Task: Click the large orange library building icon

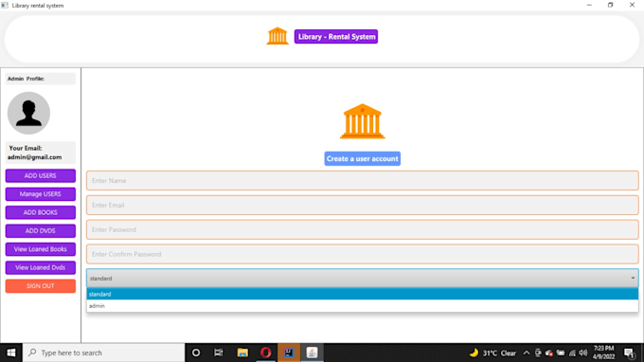Action: coord(362,121)
